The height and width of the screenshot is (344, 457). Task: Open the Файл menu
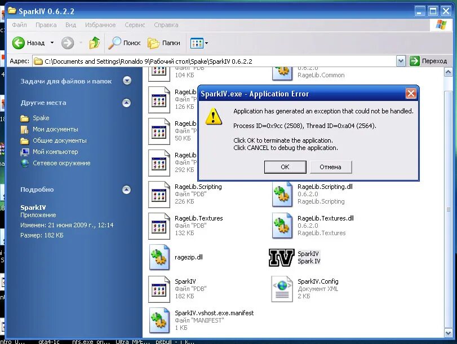click(x=19, y=25)
